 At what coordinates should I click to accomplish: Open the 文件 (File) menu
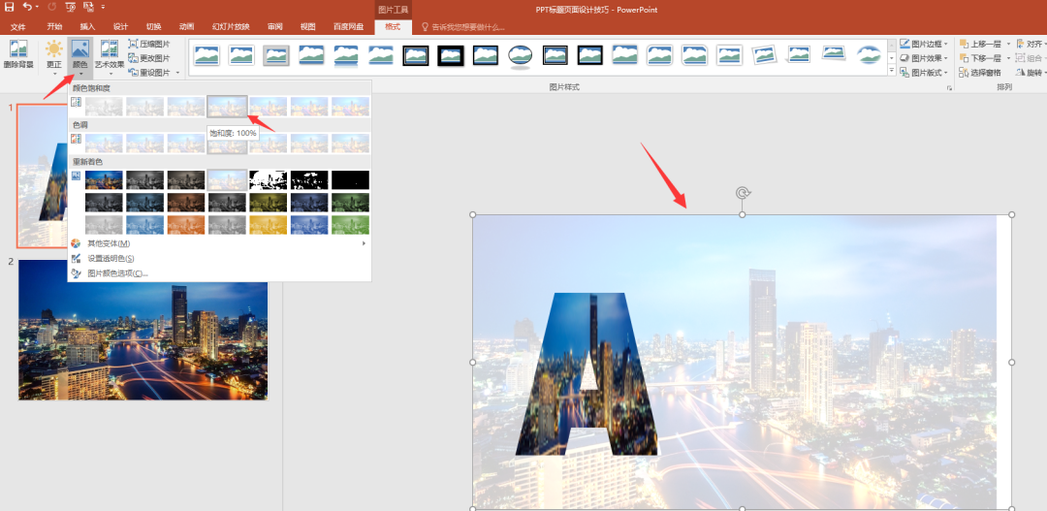pos(17,26)
